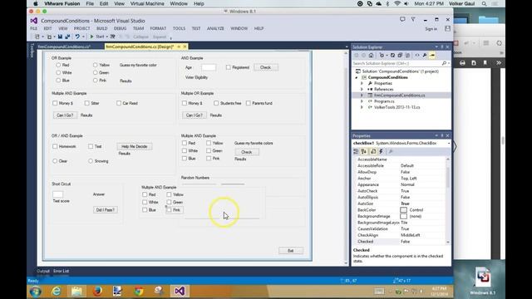Viewport: 532px width, 299px height.
Task: Open the DEBUG menu
Action: (120, 28)
